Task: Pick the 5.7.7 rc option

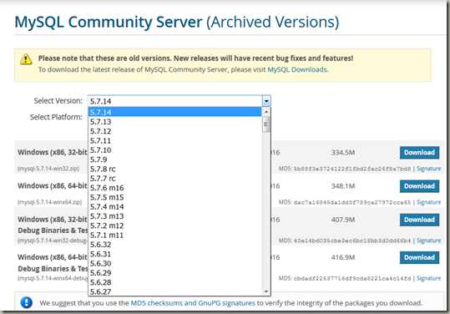Action: tap(174, 179)
